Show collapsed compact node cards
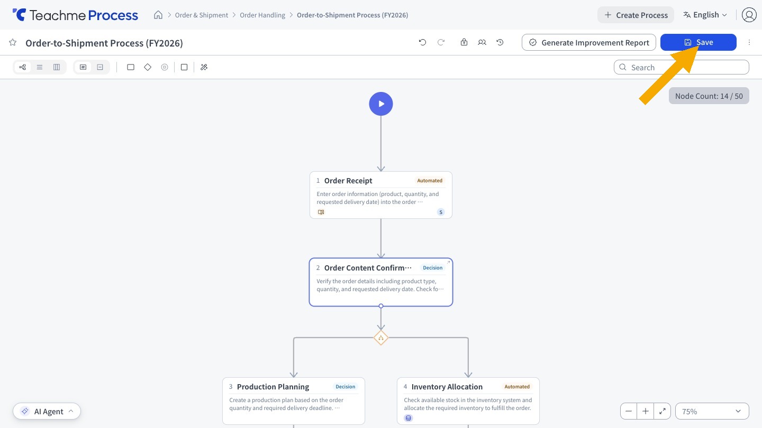This screenshot has height=428, width=762. pyautogui.click(x=100, y=67)
